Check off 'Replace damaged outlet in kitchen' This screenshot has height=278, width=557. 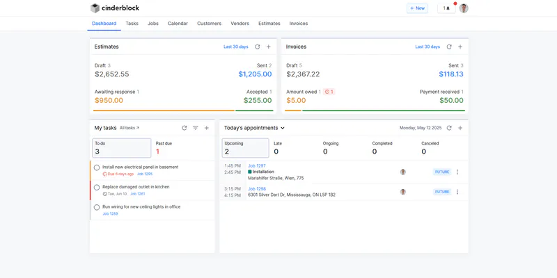(97, 187)
